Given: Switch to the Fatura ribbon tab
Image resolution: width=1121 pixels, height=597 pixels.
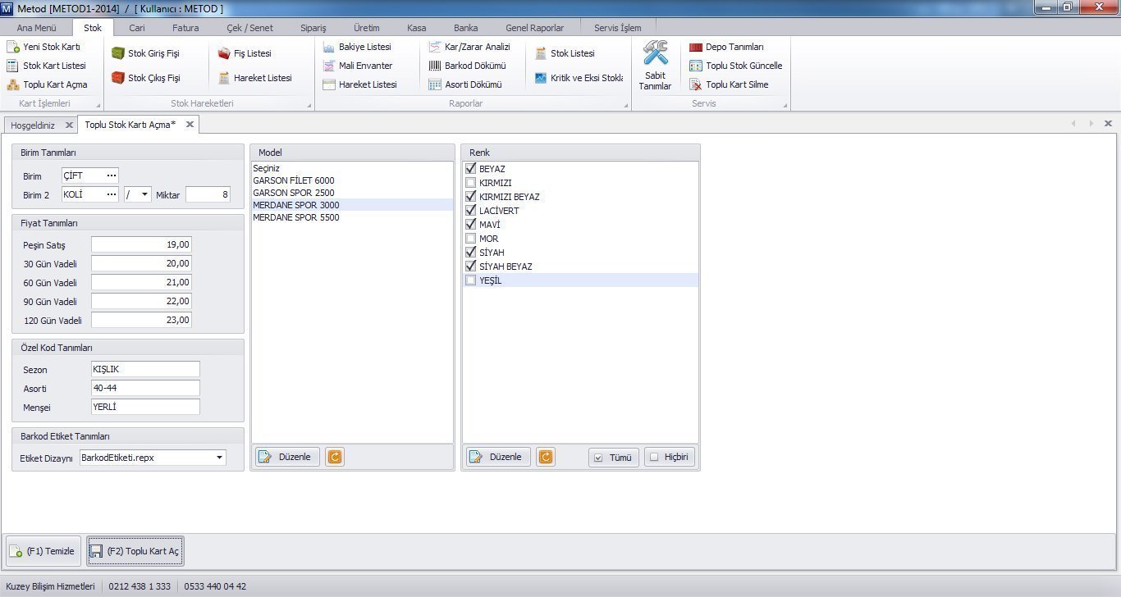Looking at the screenshot, I should (x=185, y=28).
